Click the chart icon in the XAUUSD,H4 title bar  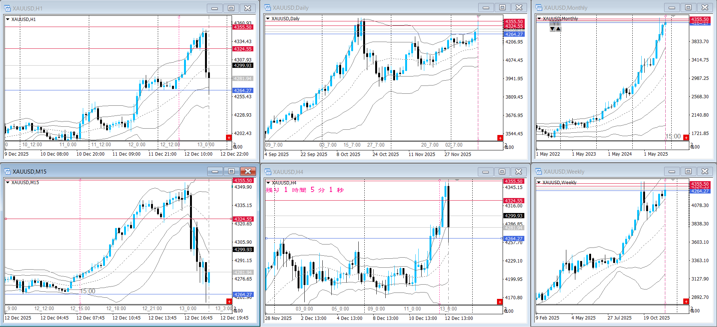[x=268, y=172]
